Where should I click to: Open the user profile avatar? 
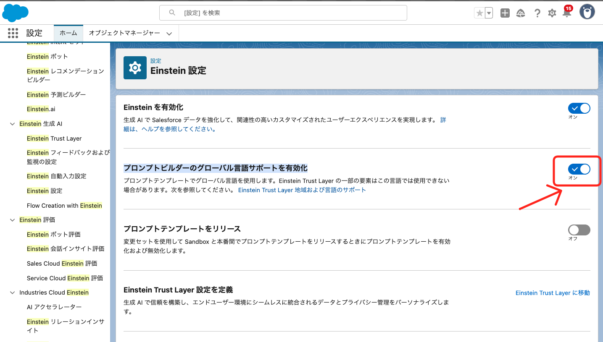(x=587, y=12)
